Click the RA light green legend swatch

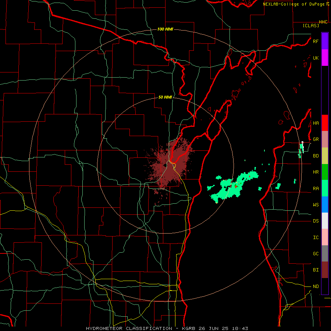[x=325, y=188]
